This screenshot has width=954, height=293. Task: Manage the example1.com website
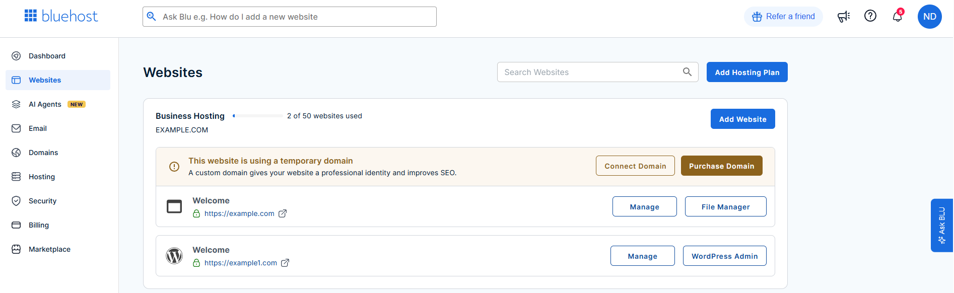(x=642, y=256)
